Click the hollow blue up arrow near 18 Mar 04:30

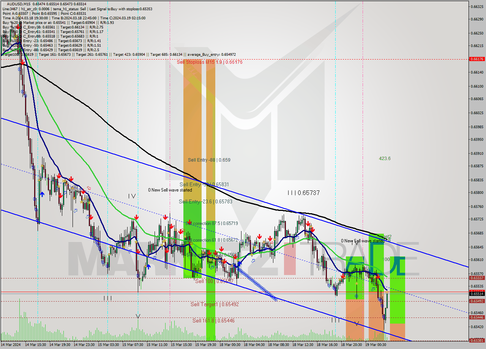253,261
